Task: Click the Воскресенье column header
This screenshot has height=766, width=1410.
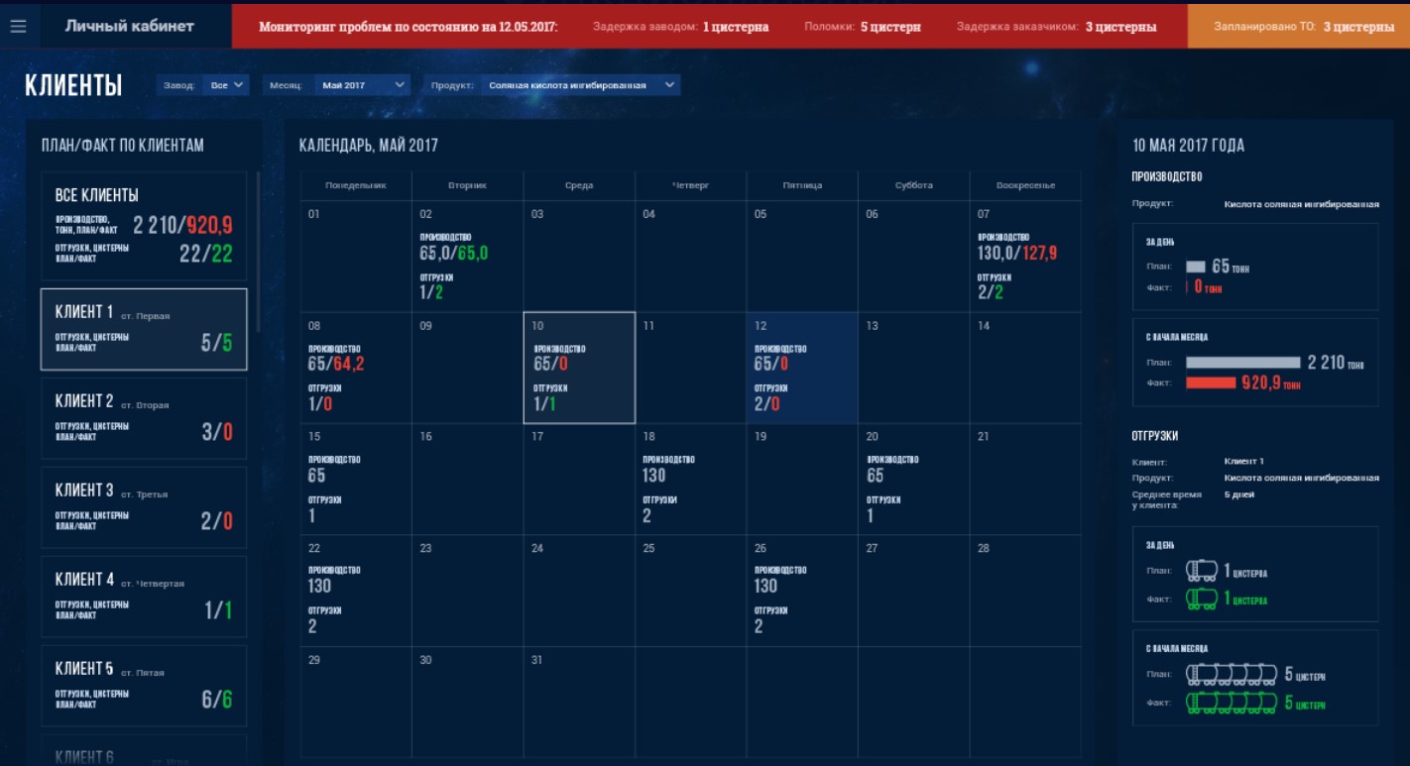Action: tap(1025, 185)
